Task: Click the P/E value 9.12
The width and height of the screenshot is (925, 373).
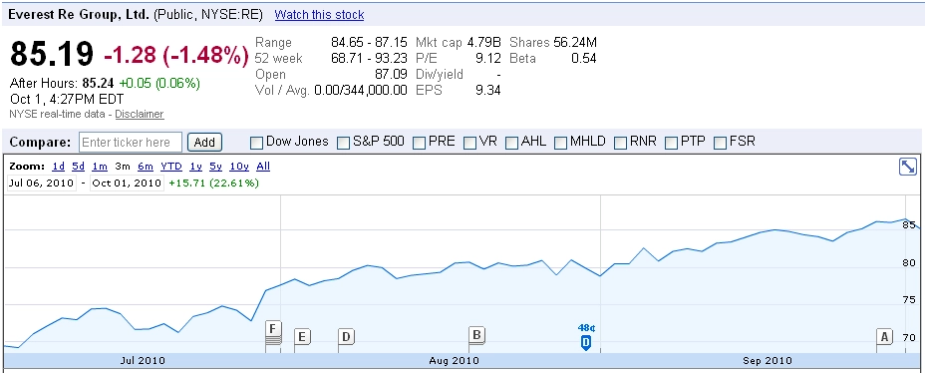Action: (x=488, y=59)
